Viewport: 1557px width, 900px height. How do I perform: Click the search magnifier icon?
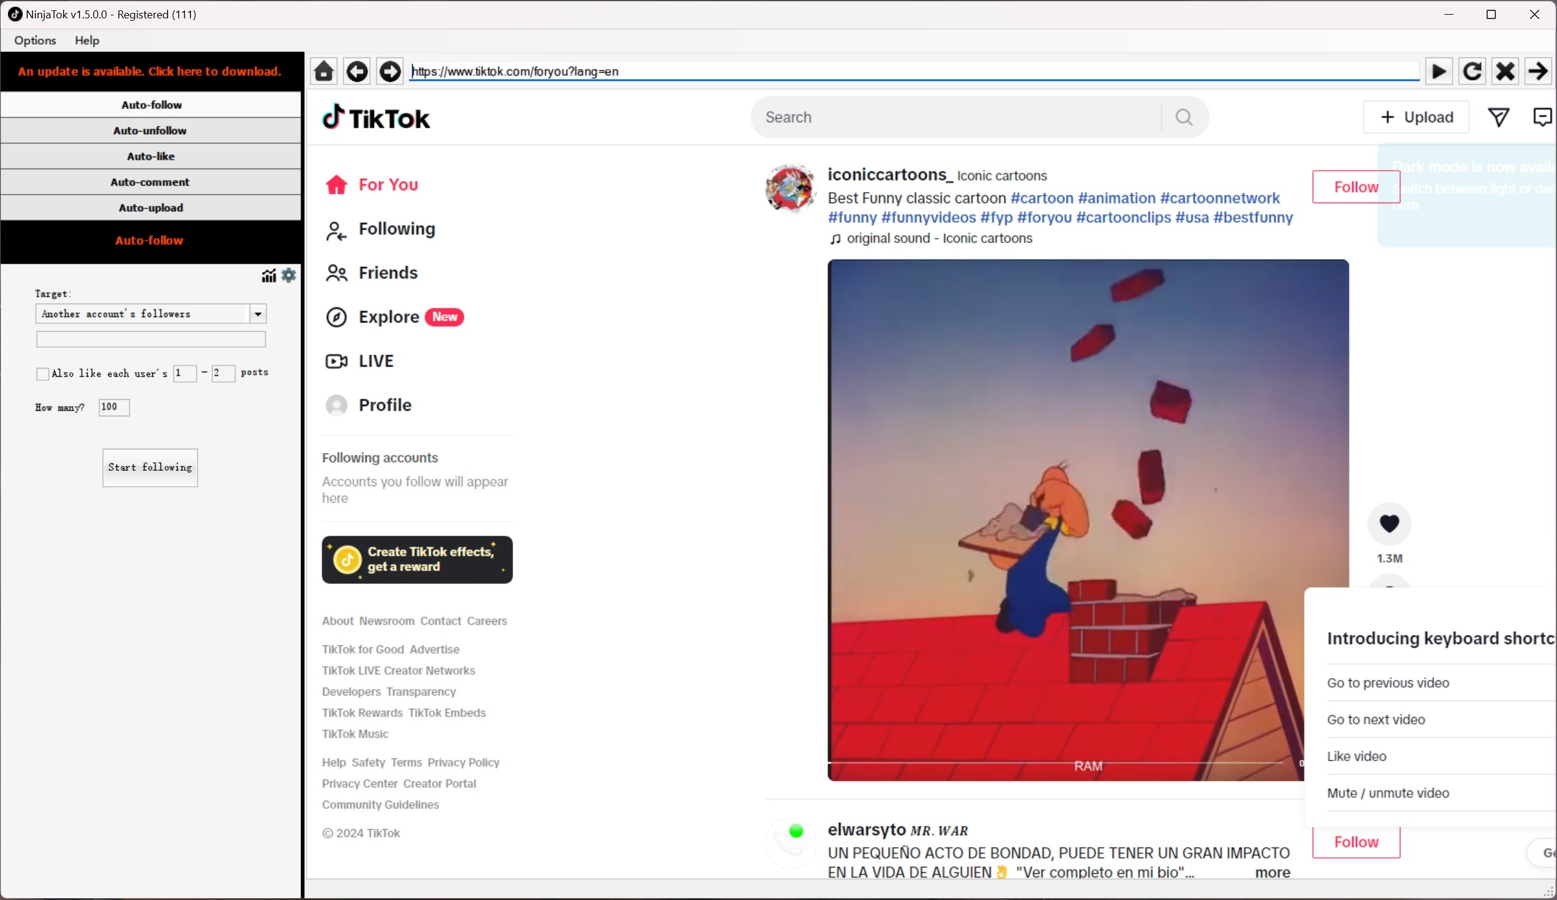1184,117
